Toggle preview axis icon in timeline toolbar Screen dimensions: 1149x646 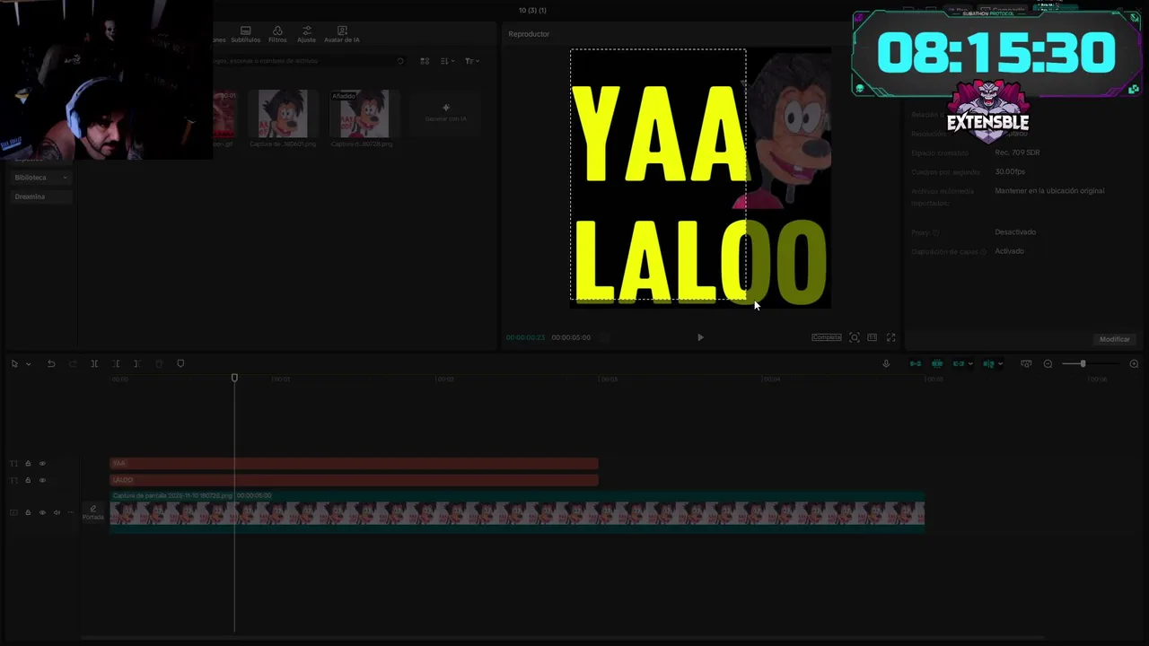(x=988, y=363)
